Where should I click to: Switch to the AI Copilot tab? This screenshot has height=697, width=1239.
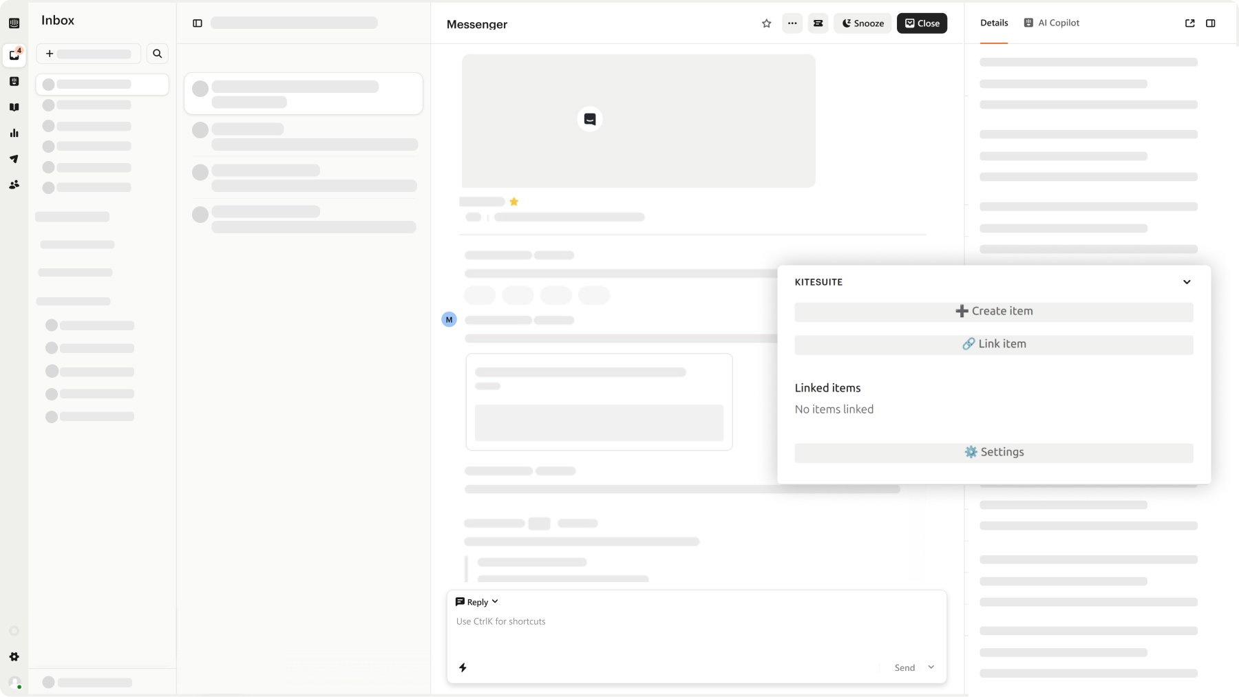point(1052,23)
